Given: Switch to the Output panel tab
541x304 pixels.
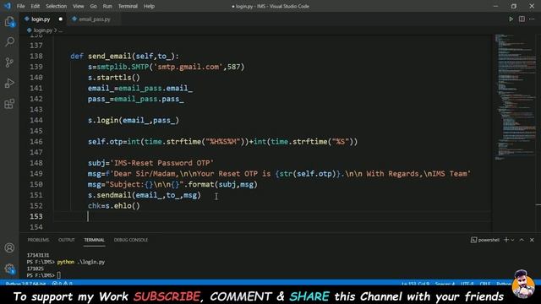Looking at the screenshot, I should coord(66,240).
